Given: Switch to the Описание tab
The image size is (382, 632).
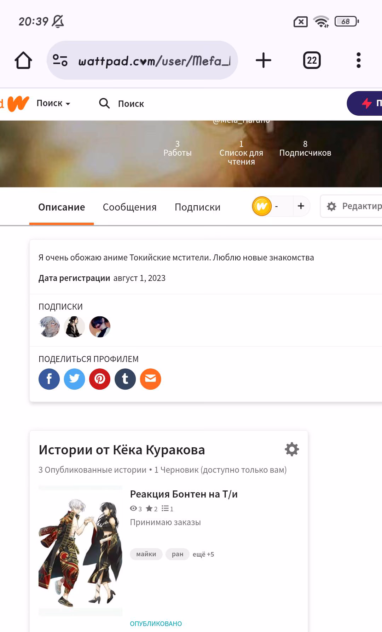Looking at the screenshot, I should tap(62, 207).
